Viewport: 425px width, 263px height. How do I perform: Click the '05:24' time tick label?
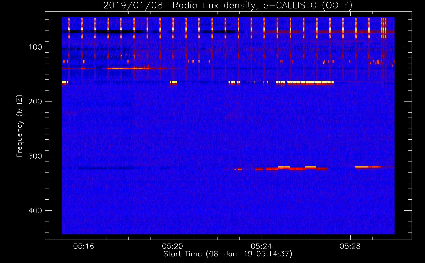click(261, 246)
